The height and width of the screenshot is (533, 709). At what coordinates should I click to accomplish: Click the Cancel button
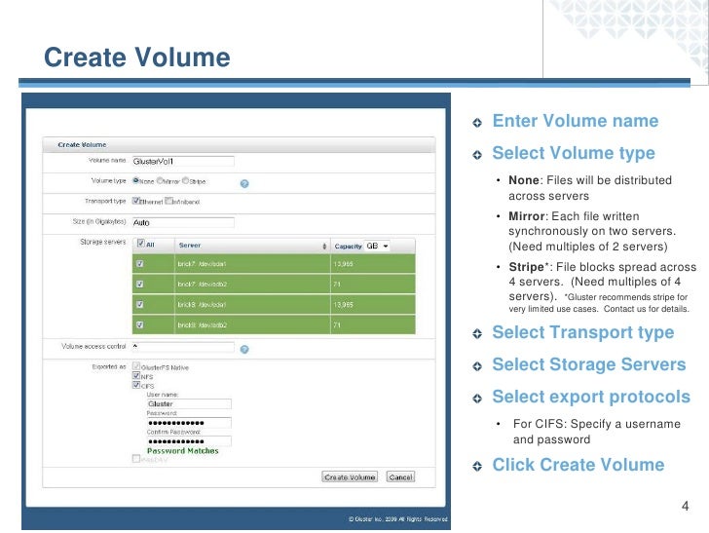pos(400,476)
